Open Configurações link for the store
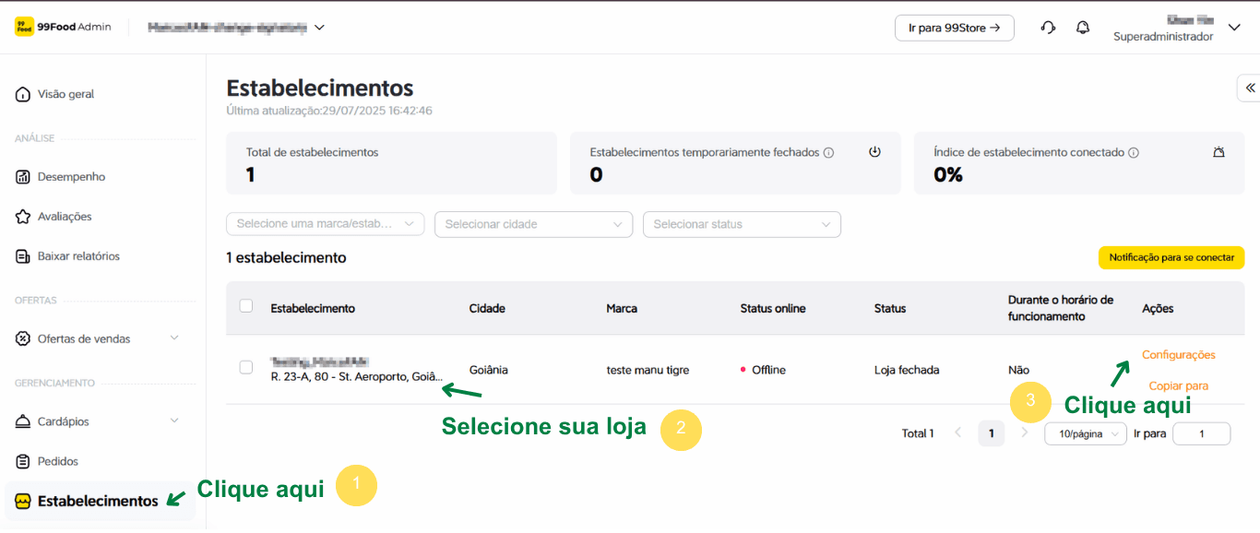Screen dimensions: 1260x533 (1178, 355)
